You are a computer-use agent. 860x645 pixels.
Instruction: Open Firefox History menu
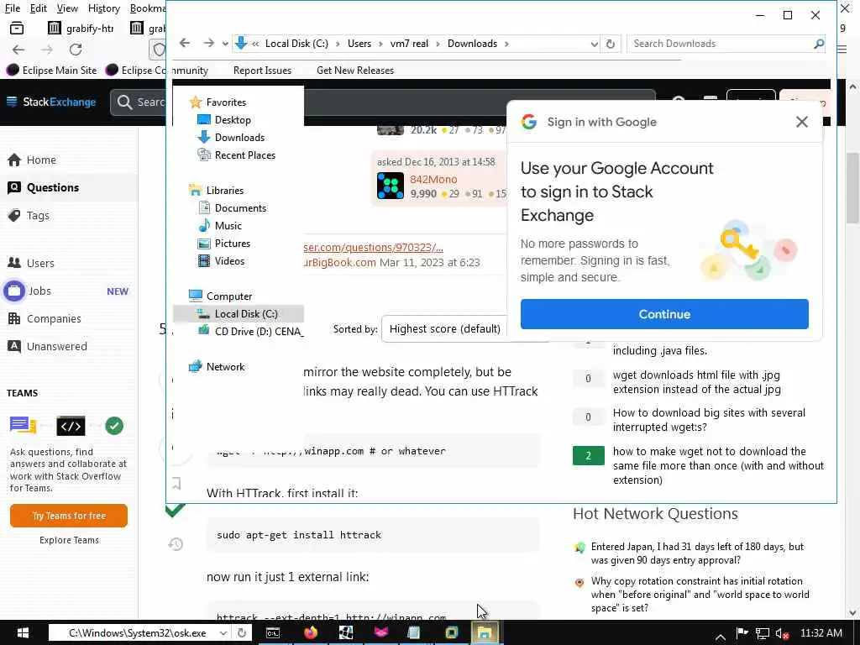click(103, 8)
